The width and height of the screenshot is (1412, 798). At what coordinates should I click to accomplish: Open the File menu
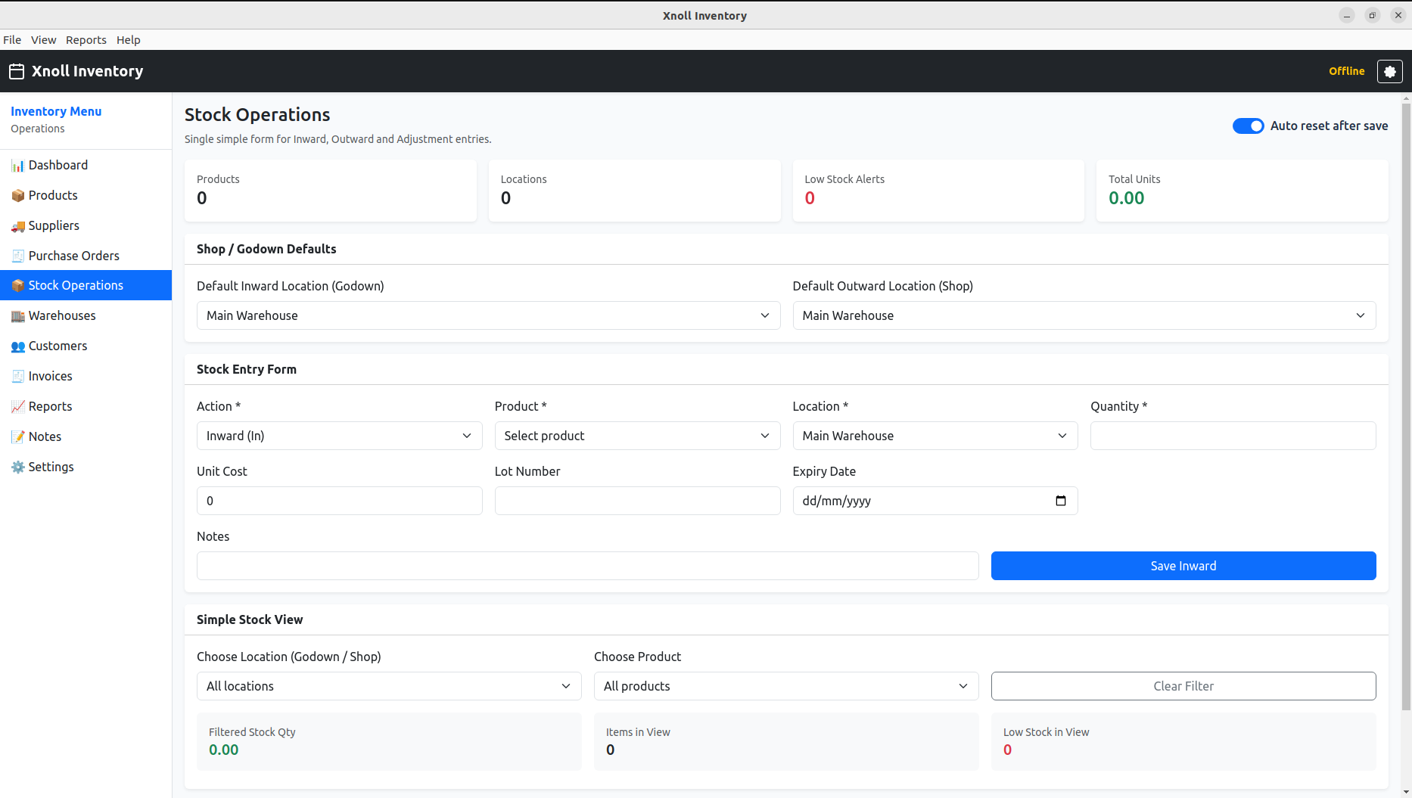tap(12, 40)
